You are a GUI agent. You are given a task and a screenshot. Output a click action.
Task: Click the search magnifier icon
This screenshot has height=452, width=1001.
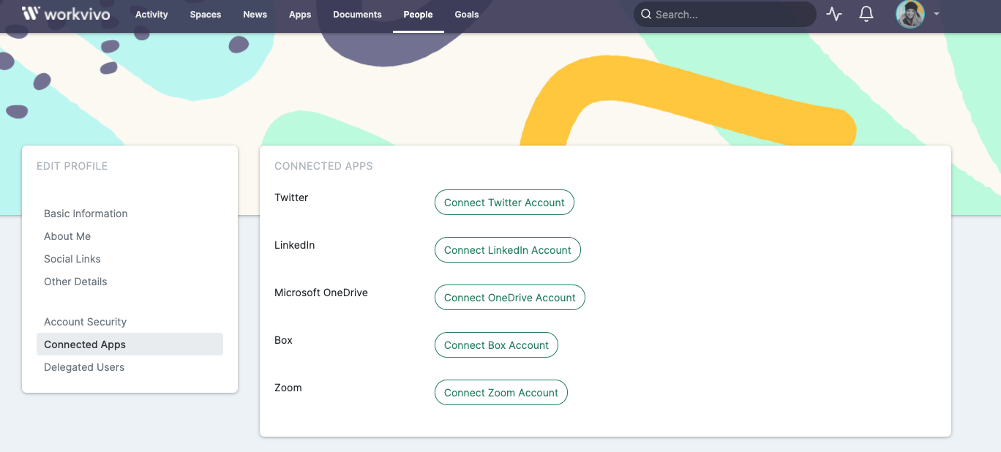[x=646, y=14]
